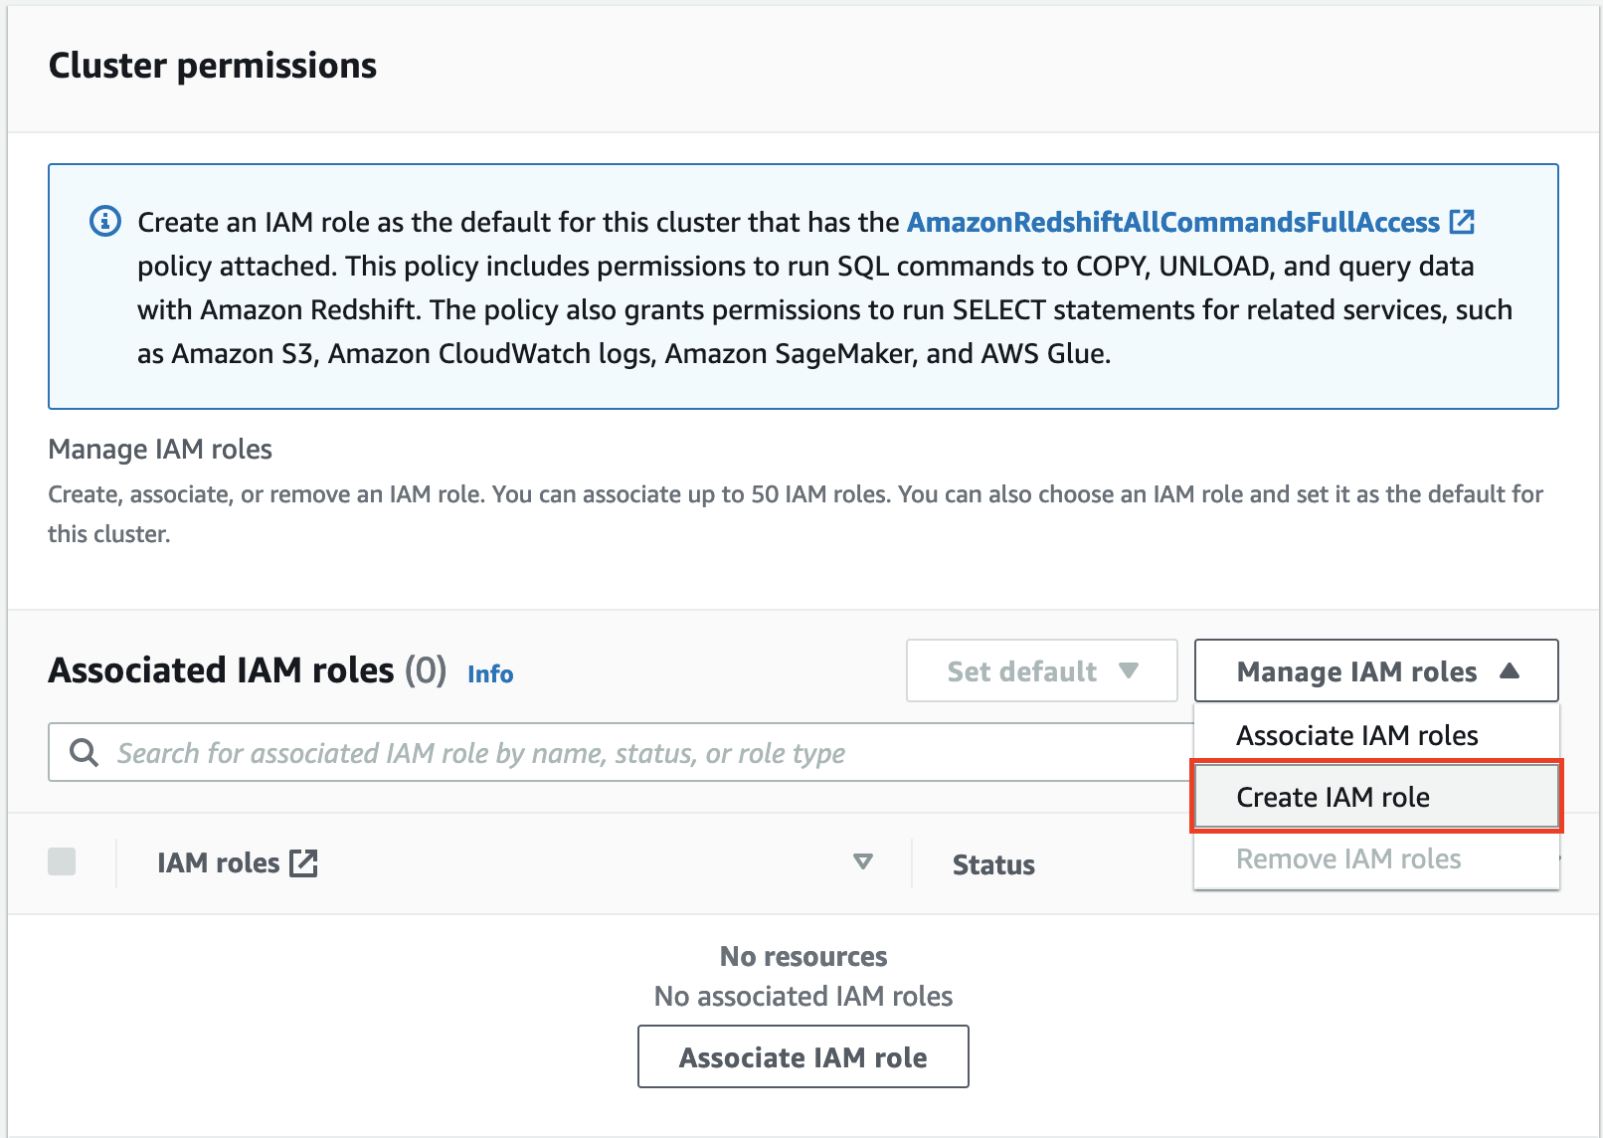The height and width of the screenshot is (1138, 1603).
Task: Click external link icon next to IAM roles header
Action: click(x=303, y=863)
